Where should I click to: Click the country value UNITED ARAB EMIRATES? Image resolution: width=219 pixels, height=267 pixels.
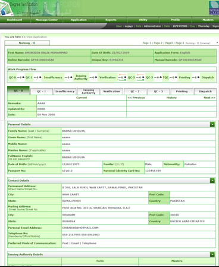187,221
